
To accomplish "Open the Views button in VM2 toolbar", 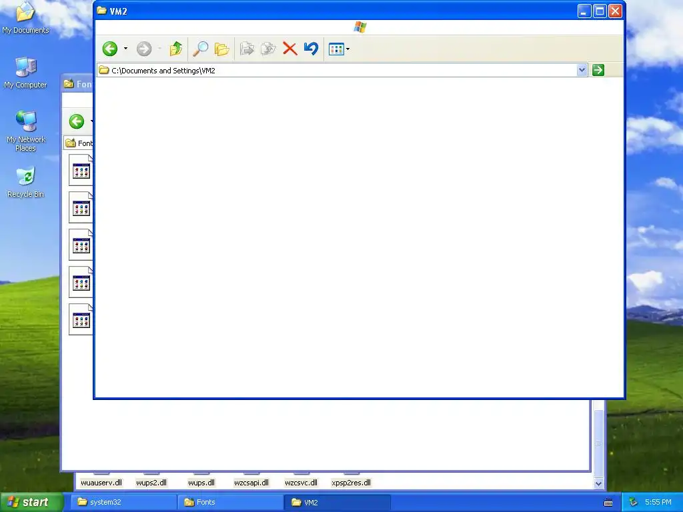I will point(336,49).
